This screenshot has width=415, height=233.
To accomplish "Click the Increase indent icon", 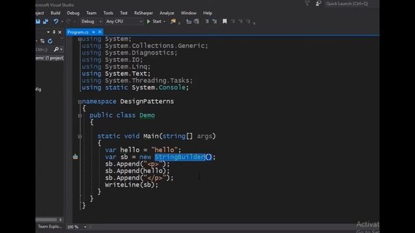I will click(x=215, y=21).
